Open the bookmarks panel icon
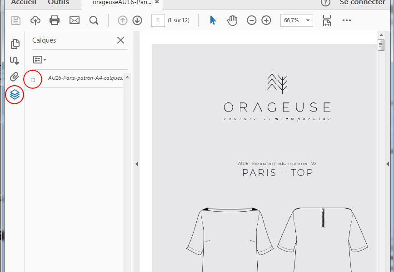This screenshot has width=394, height=272. [15, 60]
